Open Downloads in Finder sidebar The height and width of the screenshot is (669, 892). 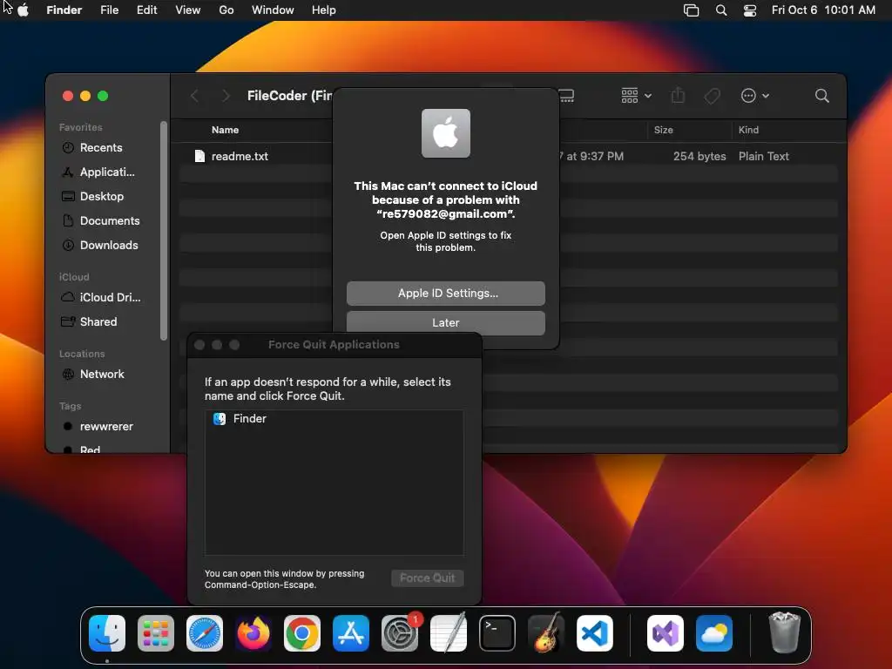(109, 245)
